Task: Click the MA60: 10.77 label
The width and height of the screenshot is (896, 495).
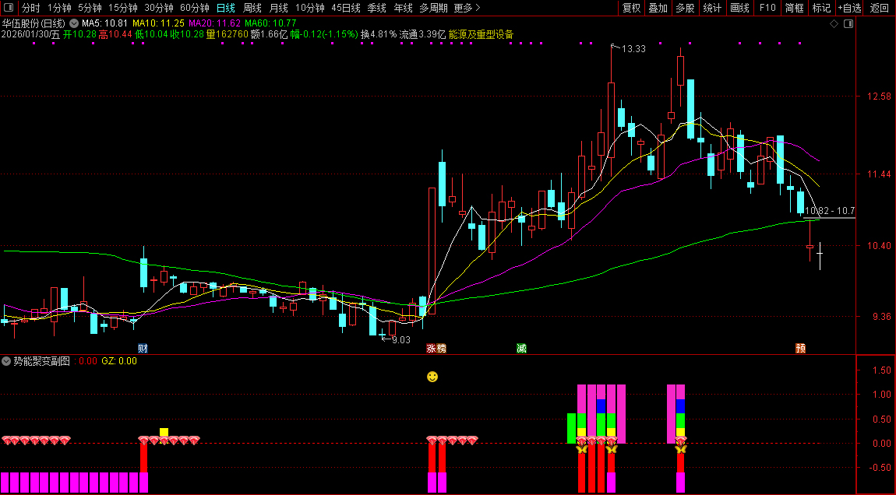Action: [270, 23]
